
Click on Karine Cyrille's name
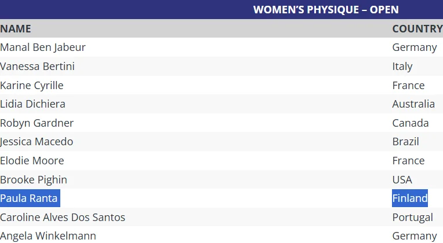32,86
